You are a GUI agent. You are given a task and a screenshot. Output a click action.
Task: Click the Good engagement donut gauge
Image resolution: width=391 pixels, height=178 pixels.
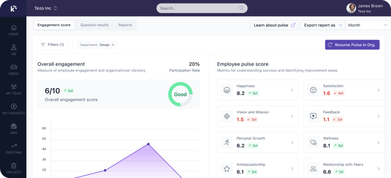(180, 94)
